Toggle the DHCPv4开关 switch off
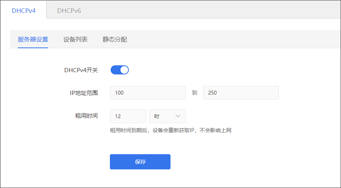Image resolution: width=341 pixels, height=188 pixels. [120, 70]
